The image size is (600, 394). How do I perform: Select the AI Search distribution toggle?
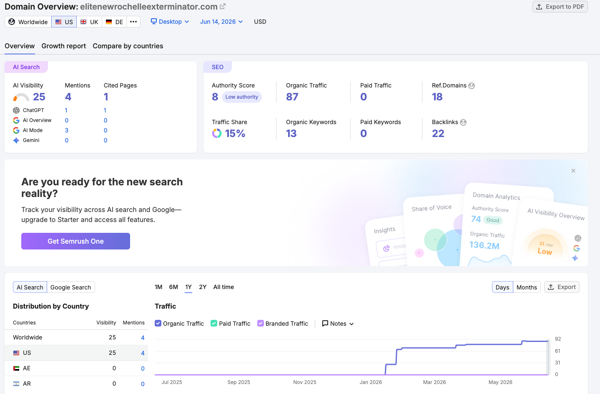pyautogui.click(x=30, y=287)
